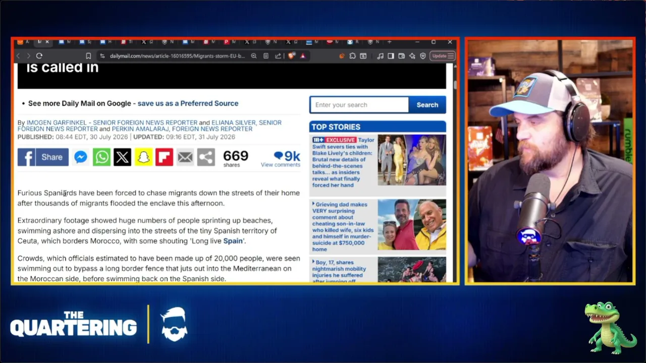This screenshot has width=646, height=363.
Task: Open the Extensions puzzle-piece menu
Action: tap(352, 56)
